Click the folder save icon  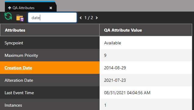[x=20, y=18]
